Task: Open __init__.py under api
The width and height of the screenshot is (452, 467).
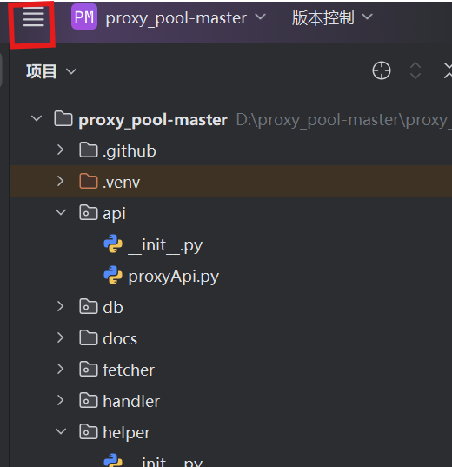Action: click(165, 245)
